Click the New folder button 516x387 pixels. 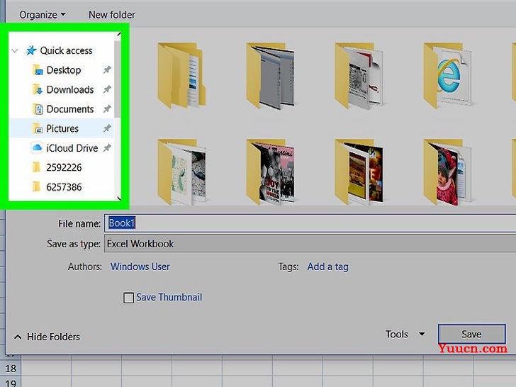click(112, 15)
